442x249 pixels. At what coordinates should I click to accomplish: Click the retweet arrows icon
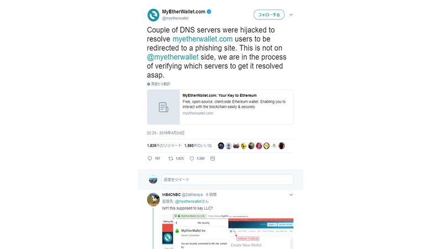[171, 159]
